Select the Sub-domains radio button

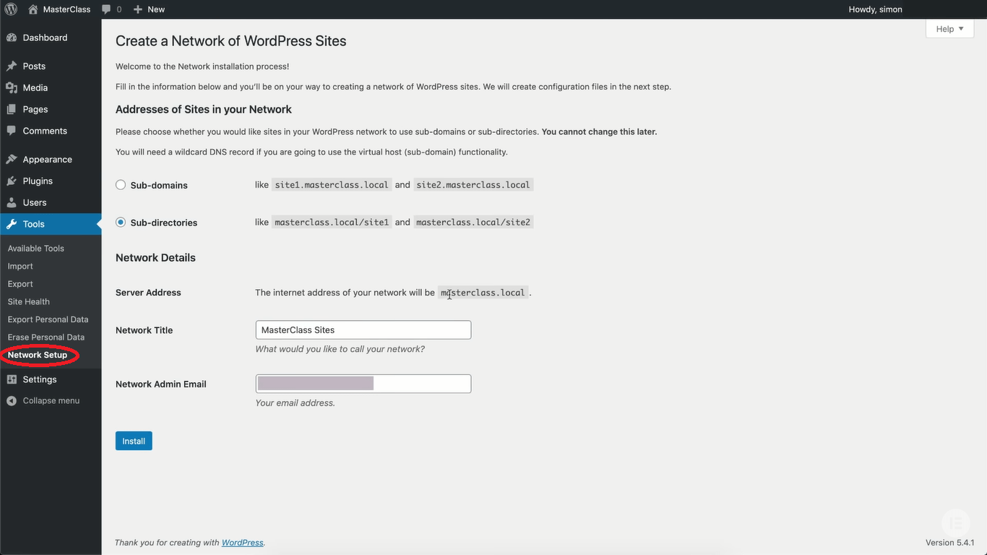(121, 185)
